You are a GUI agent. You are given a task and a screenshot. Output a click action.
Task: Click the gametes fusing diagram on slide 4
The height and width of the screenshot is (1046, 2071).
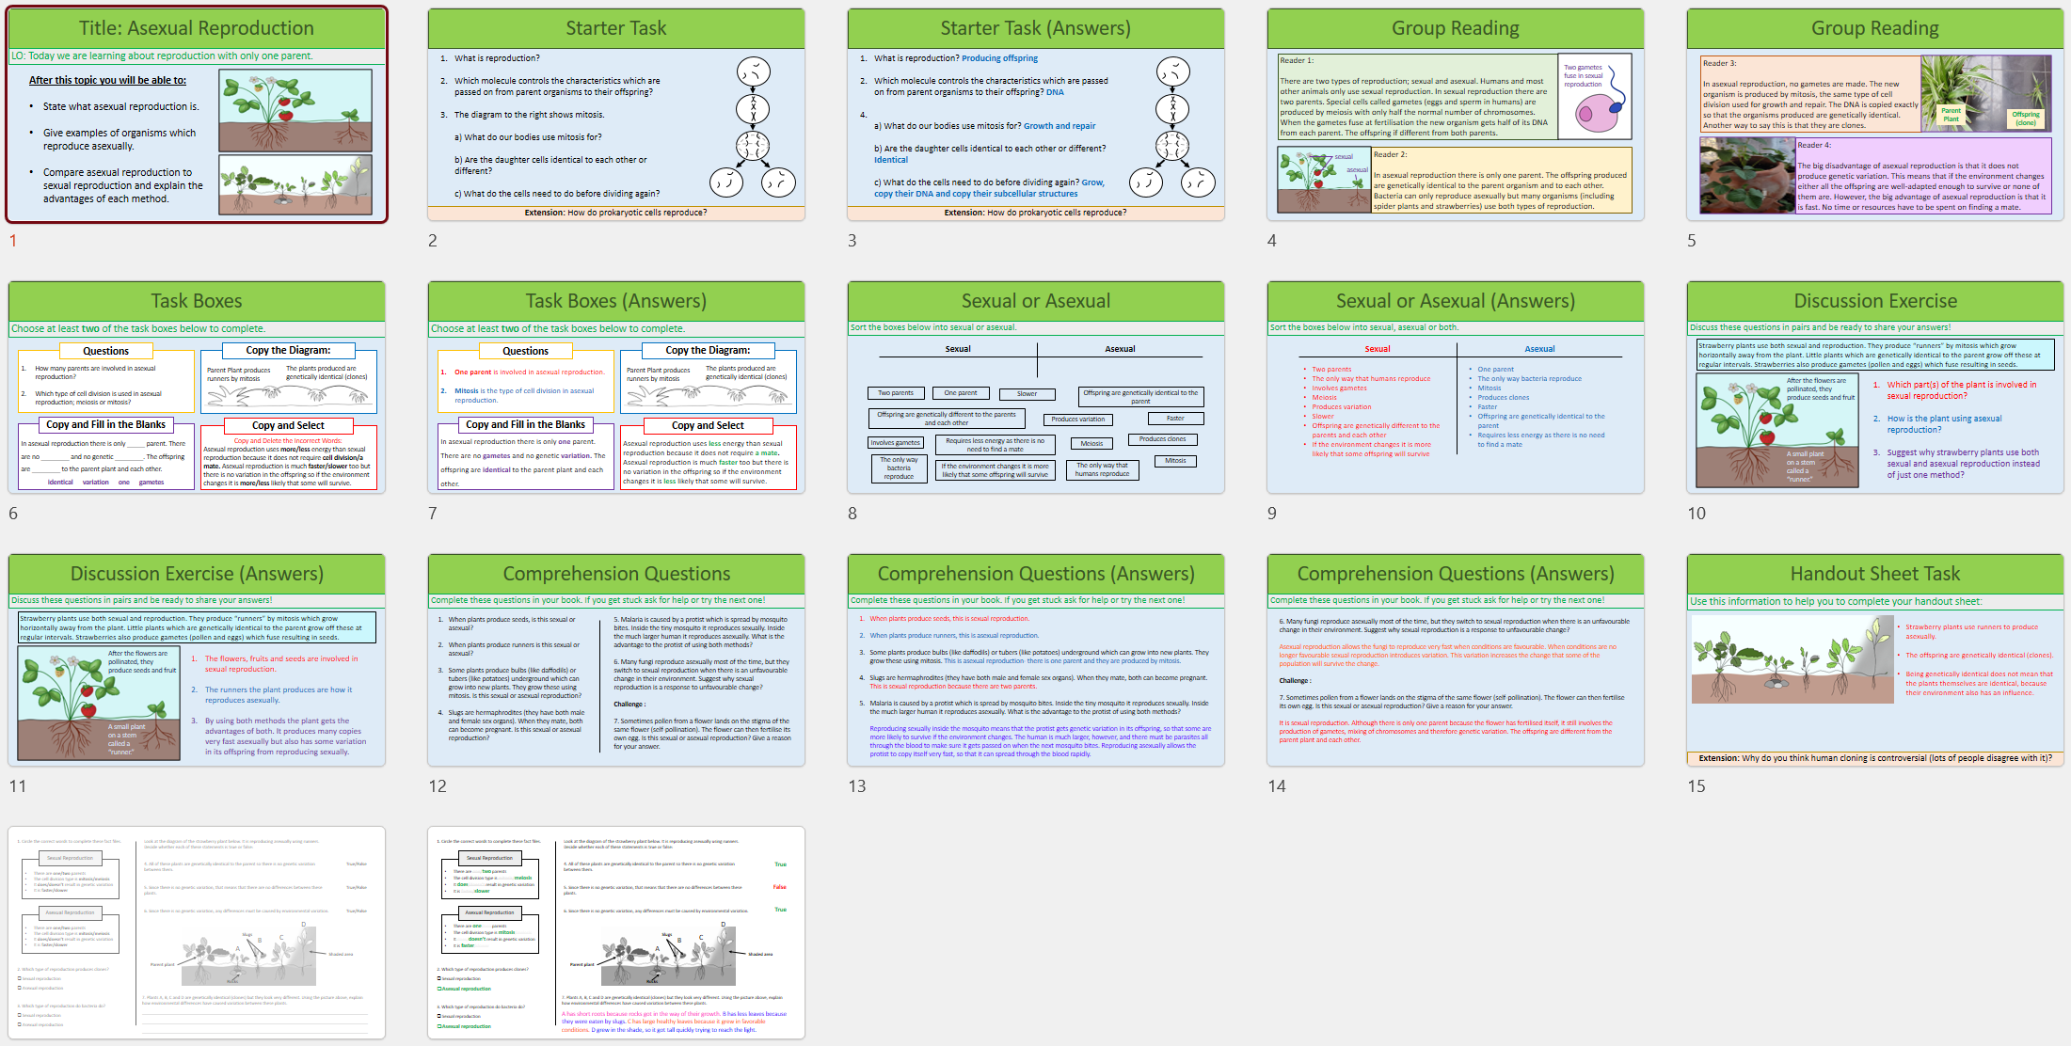point(1595,97)
